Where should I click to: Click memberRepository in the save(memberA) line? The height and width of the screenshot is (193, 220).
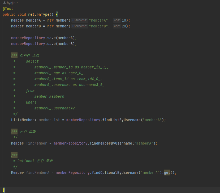[28, 38]
